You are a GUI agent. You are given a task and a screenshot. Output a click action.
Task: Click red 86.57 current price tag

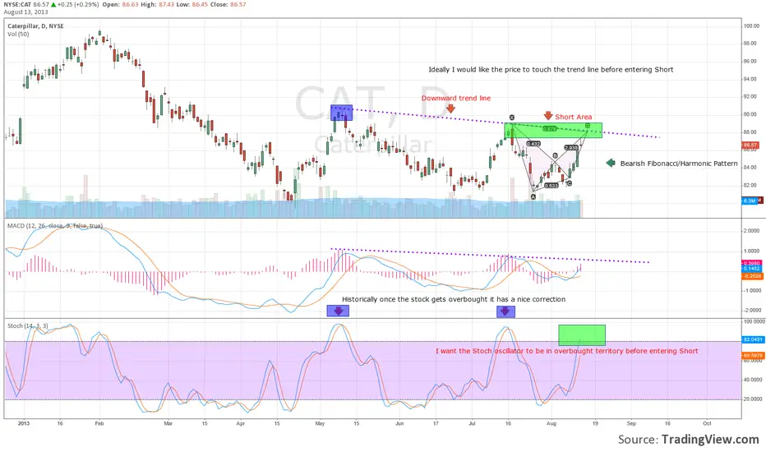point(750,145)
